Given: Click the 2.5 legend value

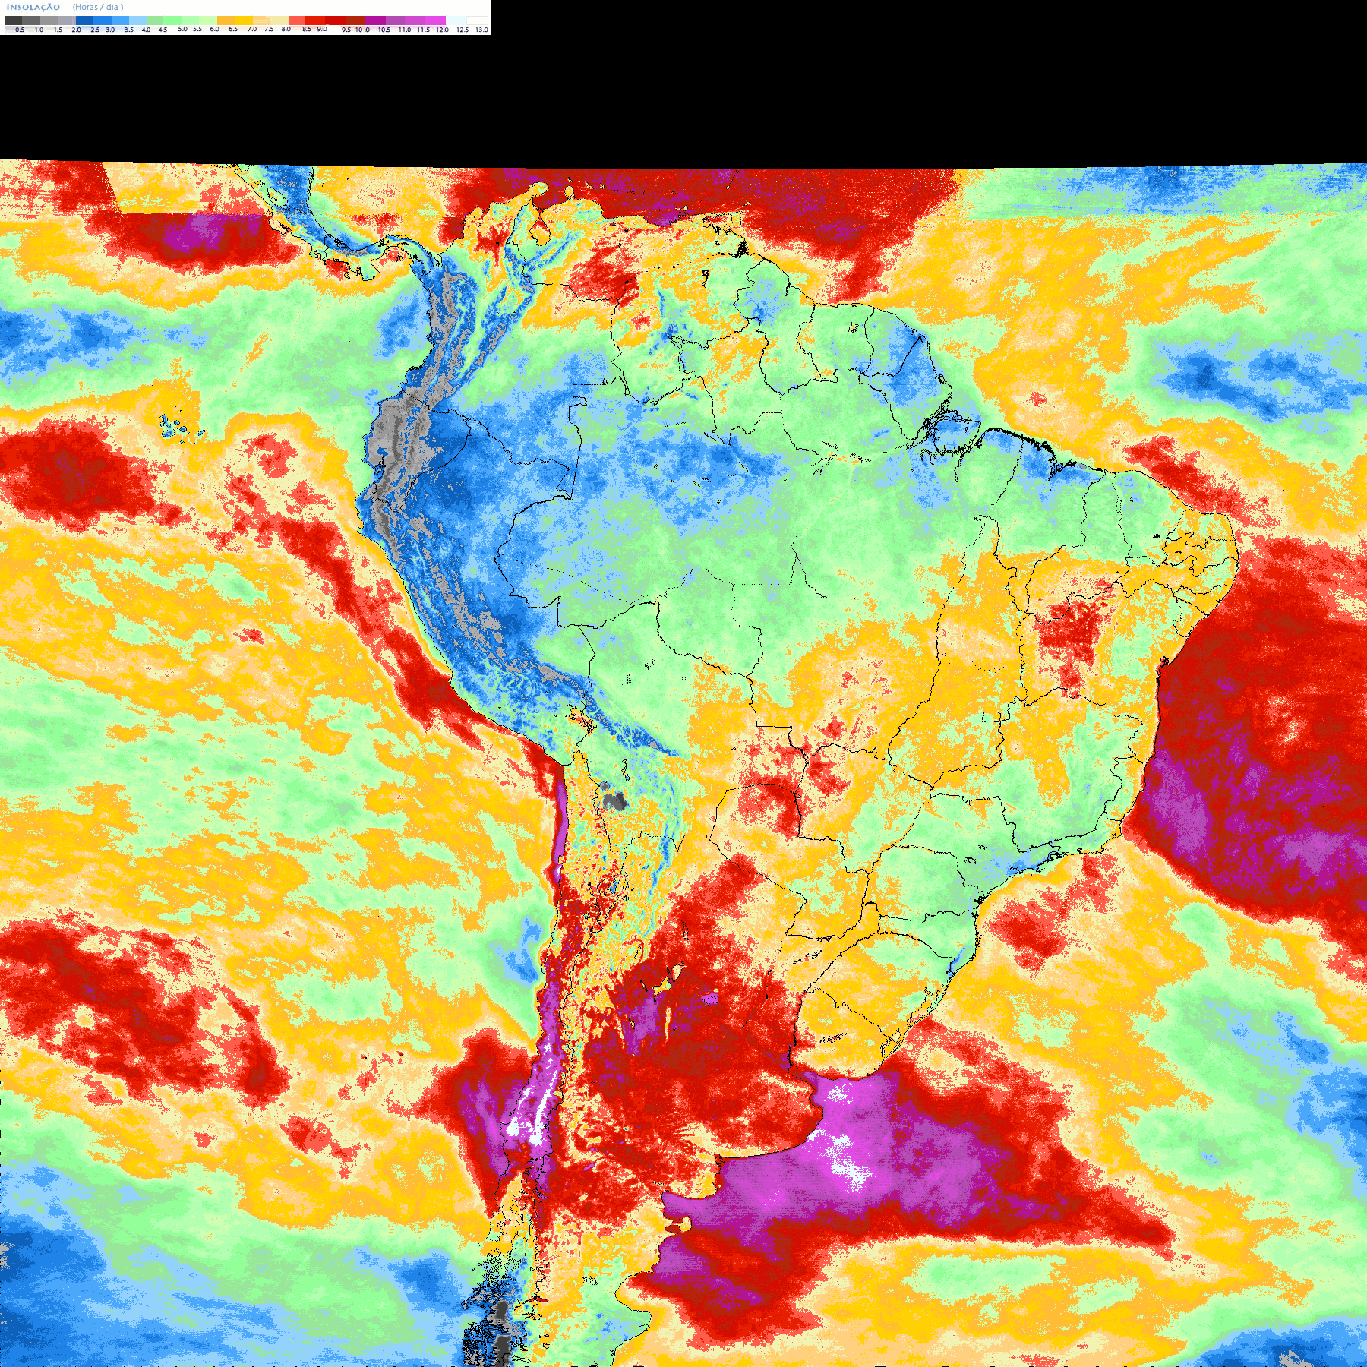Looking at the screenshot, I should pos(95,30).
